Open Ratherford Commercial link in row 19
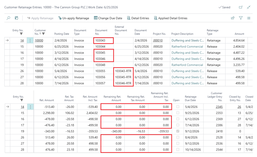 tap(187, 65)
